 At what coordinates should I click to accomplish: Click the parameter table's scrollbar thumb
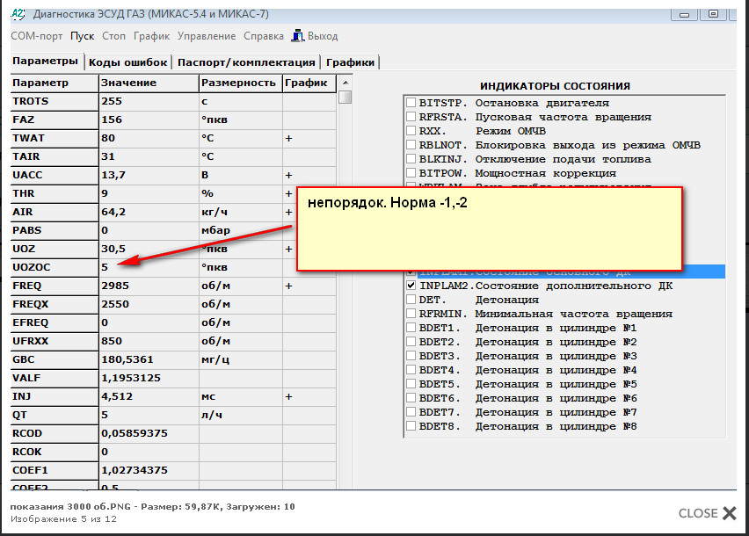pos(345,97)
